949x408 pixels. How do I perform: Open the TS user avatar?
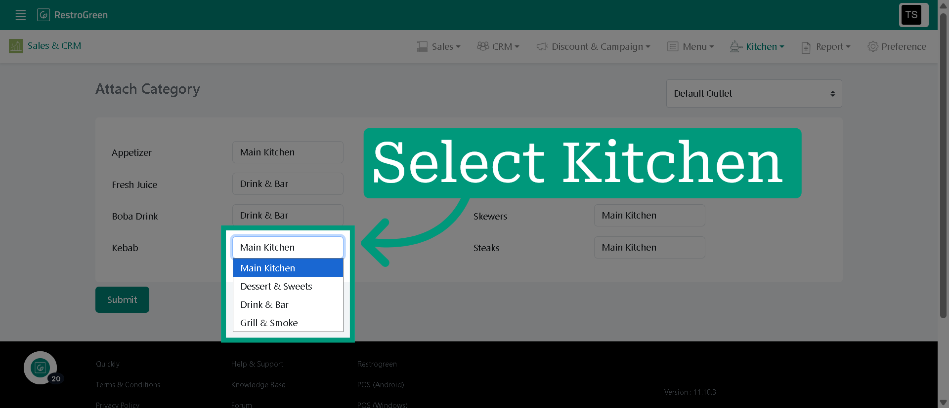click(x=911, y=15)
